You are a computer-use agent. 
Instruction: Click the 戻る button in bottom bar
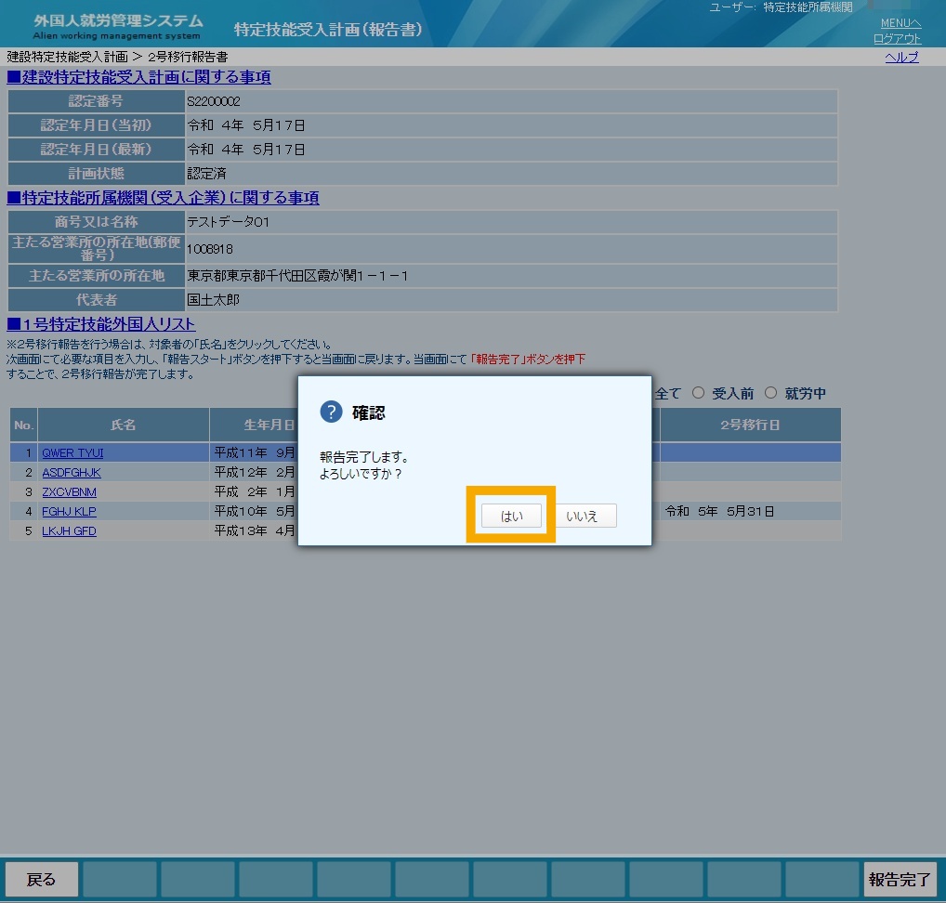coord(42,880)
